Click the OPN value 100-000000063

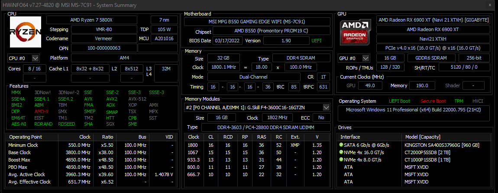click(104, 48)
